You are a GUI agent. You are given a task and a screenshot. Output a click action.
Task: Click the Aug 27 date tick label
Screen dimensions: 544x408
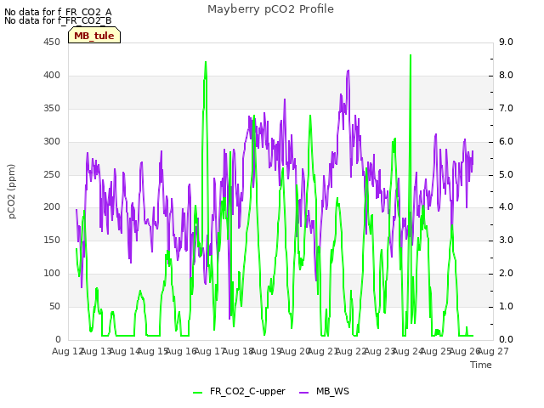point(493,352)
